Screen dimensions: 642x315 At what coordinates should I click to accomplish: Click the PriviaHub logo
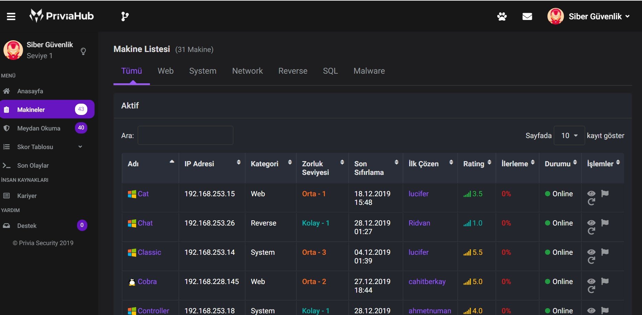[x=62, y=16]
